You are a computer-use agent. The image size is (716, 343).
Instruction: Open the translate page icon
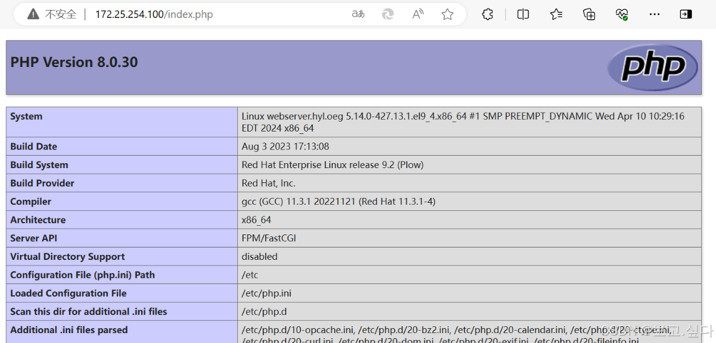coord(358,14)
